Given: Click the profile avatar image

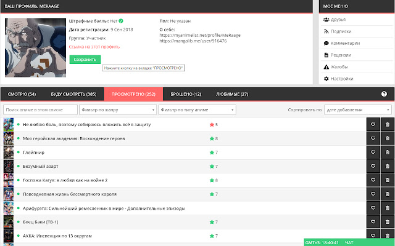Looking at the screenshot, I should pyautogui.click(x=36, y=47).
